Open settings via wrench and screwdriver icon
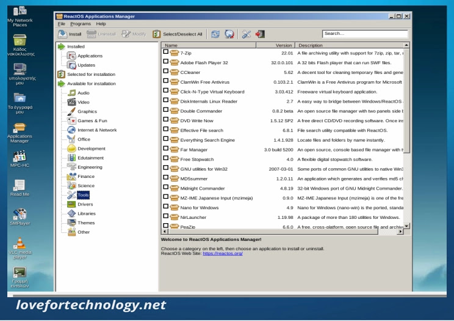The image size is (454, 321). coord(246,34)
